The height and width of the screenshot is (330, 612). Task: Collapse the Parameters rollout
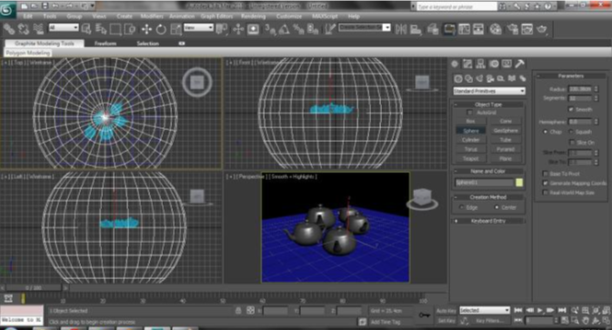571,75
